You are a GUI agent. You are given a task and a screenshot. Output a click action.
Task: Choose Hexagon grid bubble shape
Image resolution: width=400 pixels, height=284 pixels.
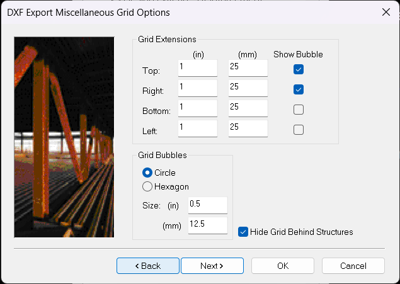coord(147,186)
